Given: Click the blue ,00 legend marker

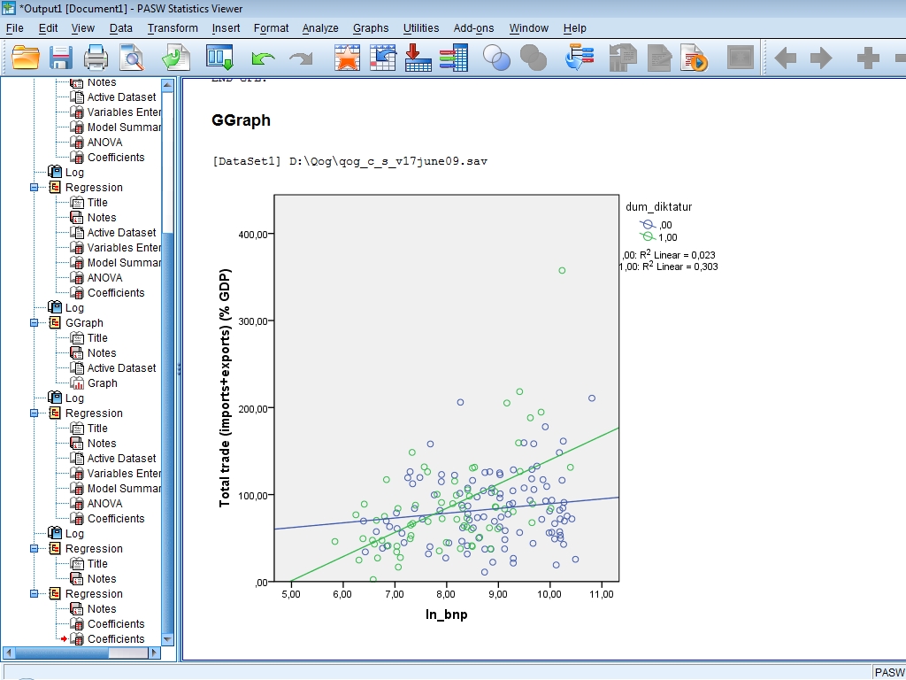Looking at the screenshot, I should (647, 224).
